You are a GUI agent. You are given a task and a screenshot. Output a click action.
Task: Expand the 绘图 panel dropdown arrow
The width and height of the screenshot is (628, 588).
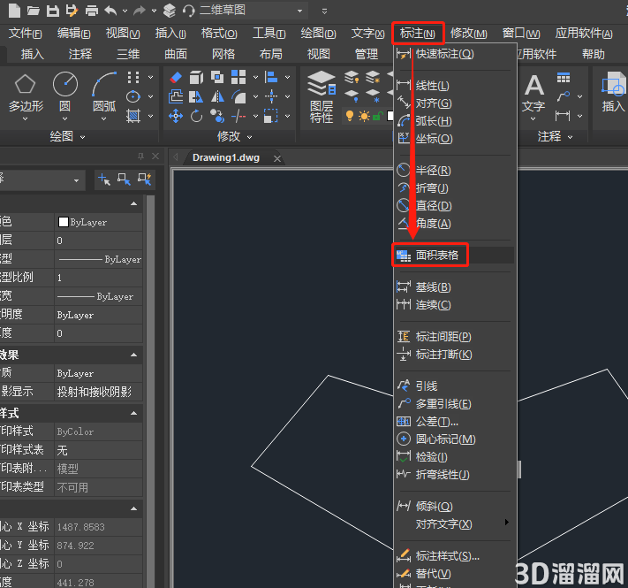tap(82, 137)
